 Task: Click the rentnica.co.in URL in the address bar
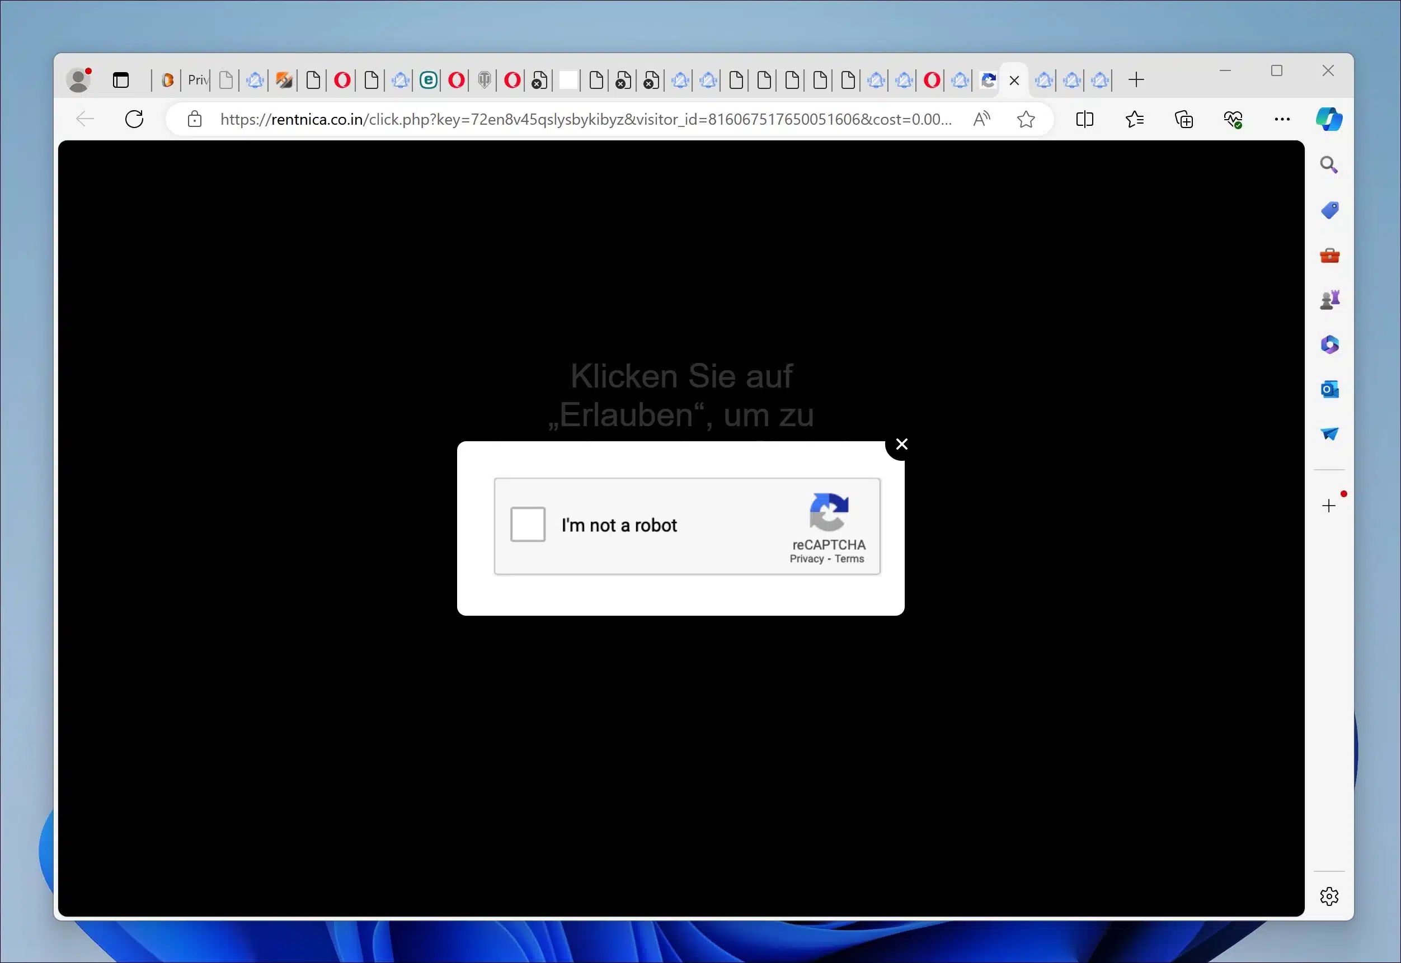[x=586, y=120]
